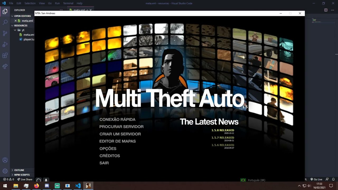
Task: Open the Selection menu
Action: (x=30, y=3)
